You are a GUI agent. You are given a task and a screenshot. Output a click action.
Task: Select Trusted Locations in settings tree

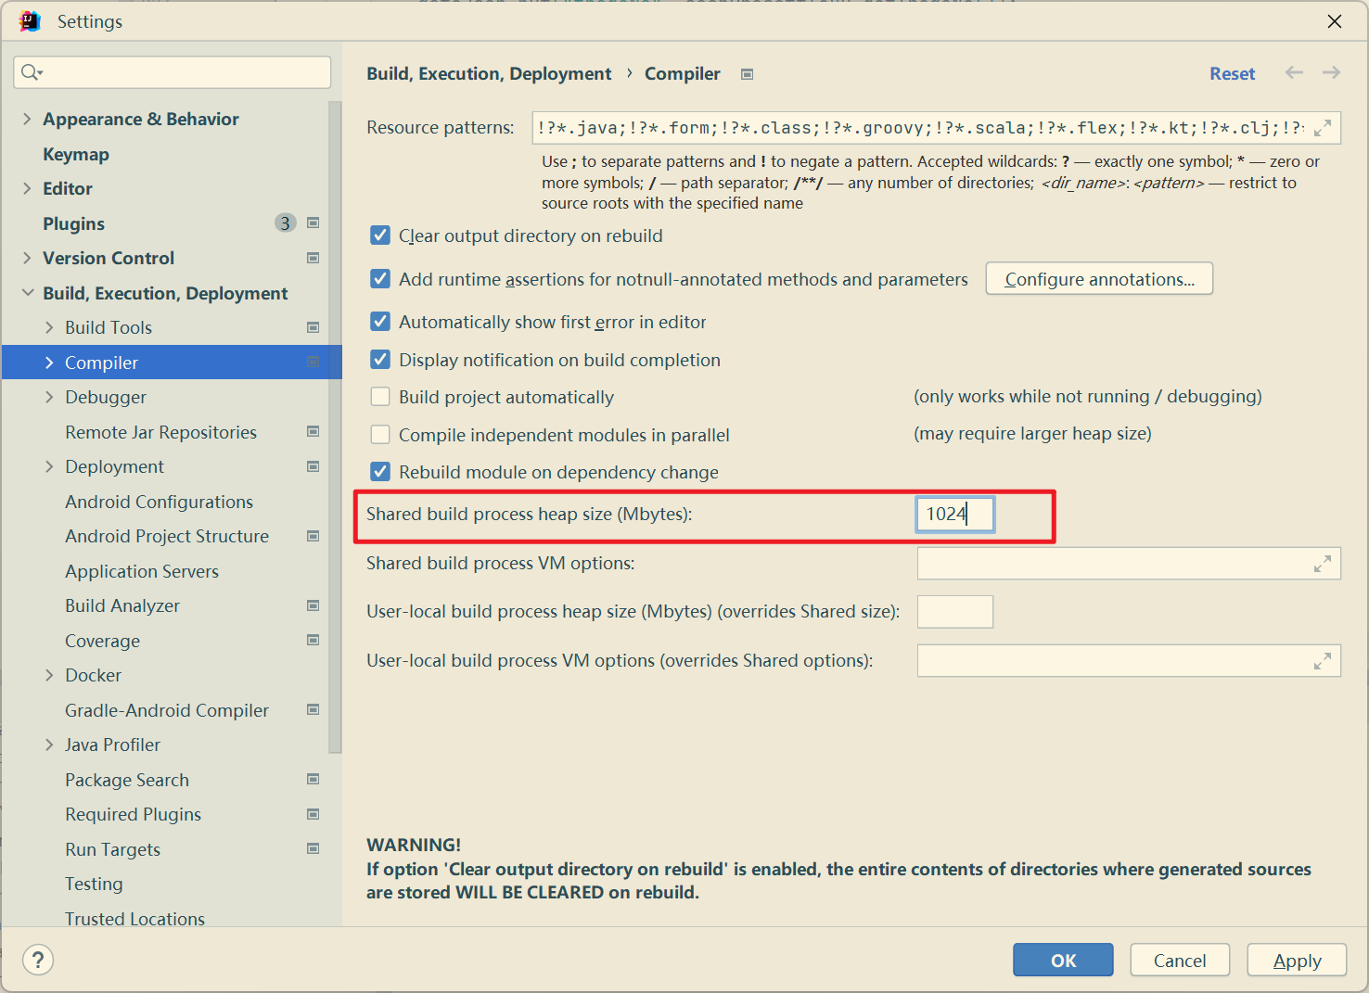point(134,918)
